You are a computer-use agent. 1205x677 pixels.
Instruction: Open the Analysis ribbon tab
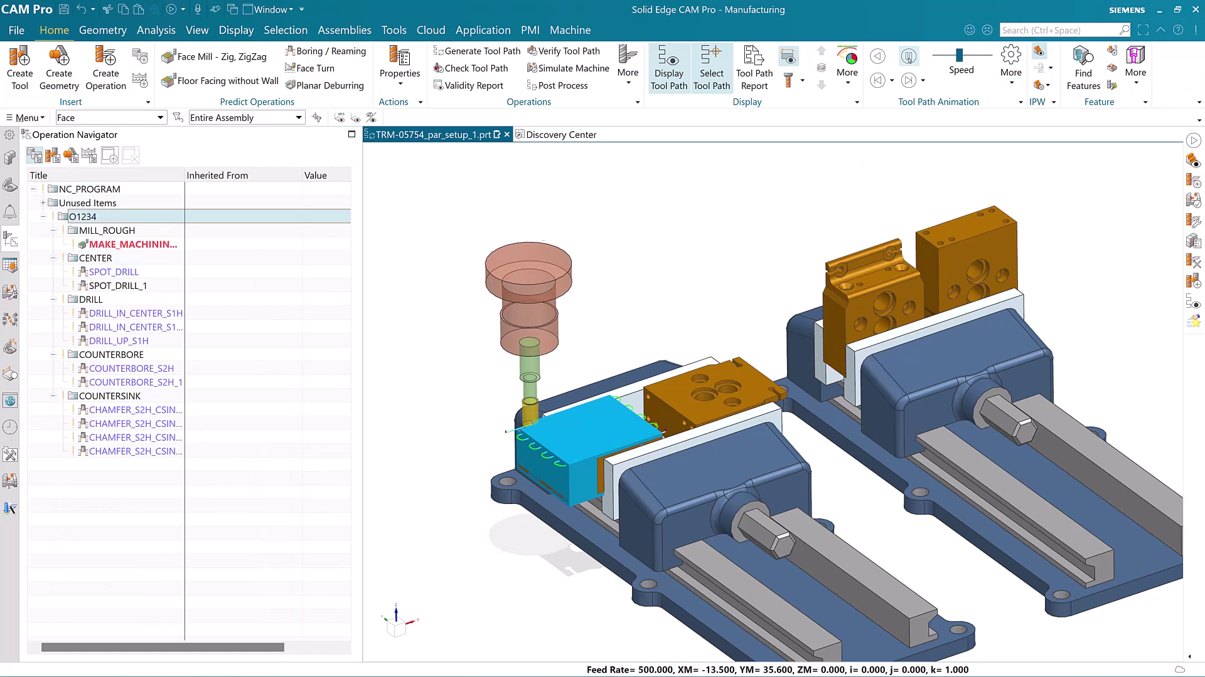[x=156, y=30]
